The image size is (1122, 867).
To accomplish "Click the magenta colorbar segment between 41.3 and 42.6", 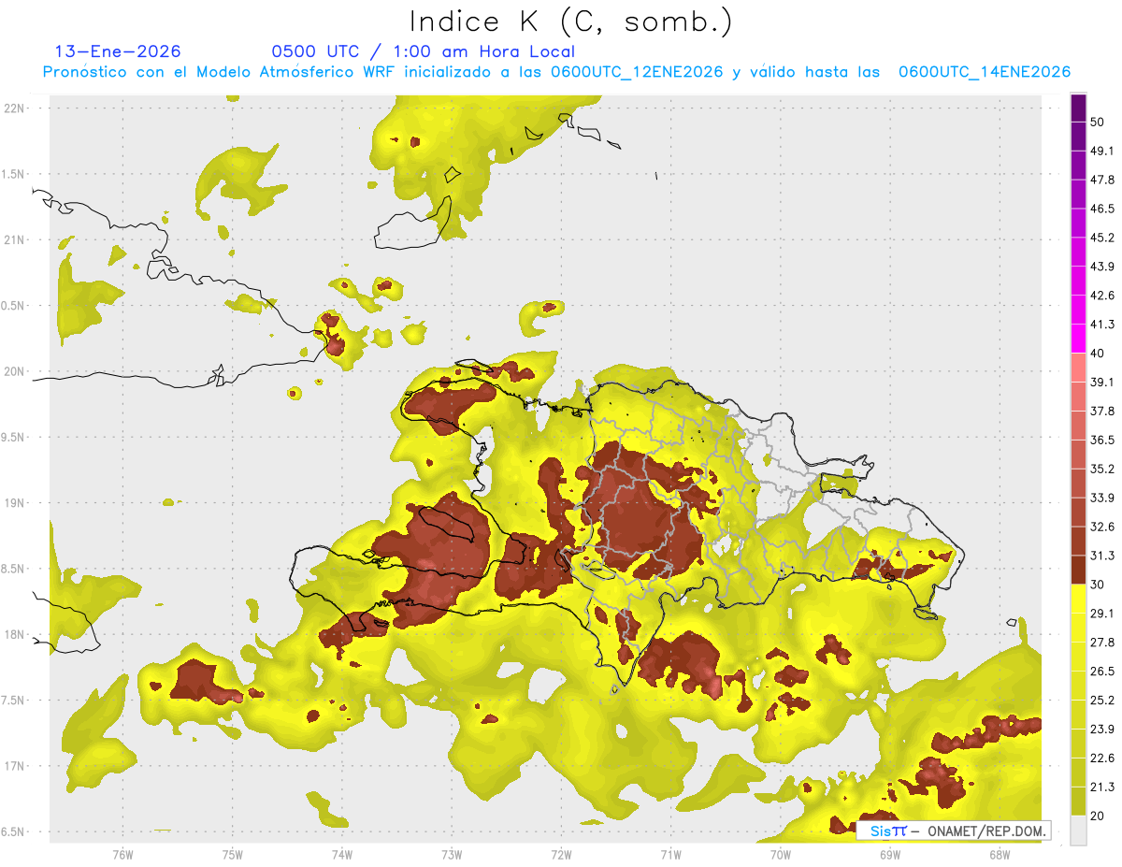I will 1078,310.
